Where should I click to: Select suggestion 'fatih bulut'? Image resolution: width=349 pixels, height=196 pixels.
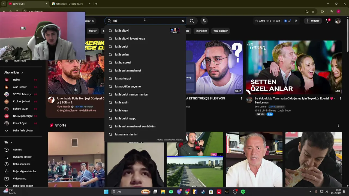(x=145, y=47)
